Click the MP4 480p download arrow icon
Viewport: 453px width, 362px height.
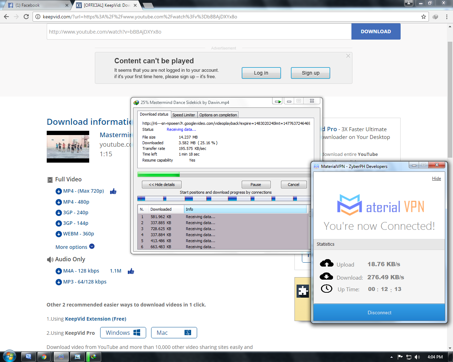[x=59, y=202]
